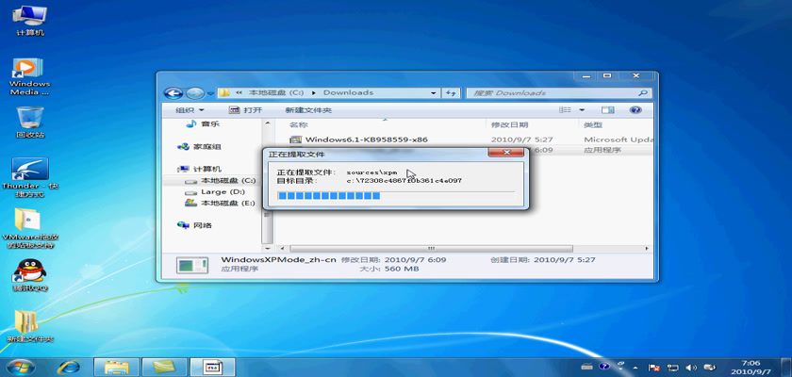Image resolution: width=792 pixels, height=377 pixels.
Task: Open the 计算机 desktop icon
Action: pos(30,18)
